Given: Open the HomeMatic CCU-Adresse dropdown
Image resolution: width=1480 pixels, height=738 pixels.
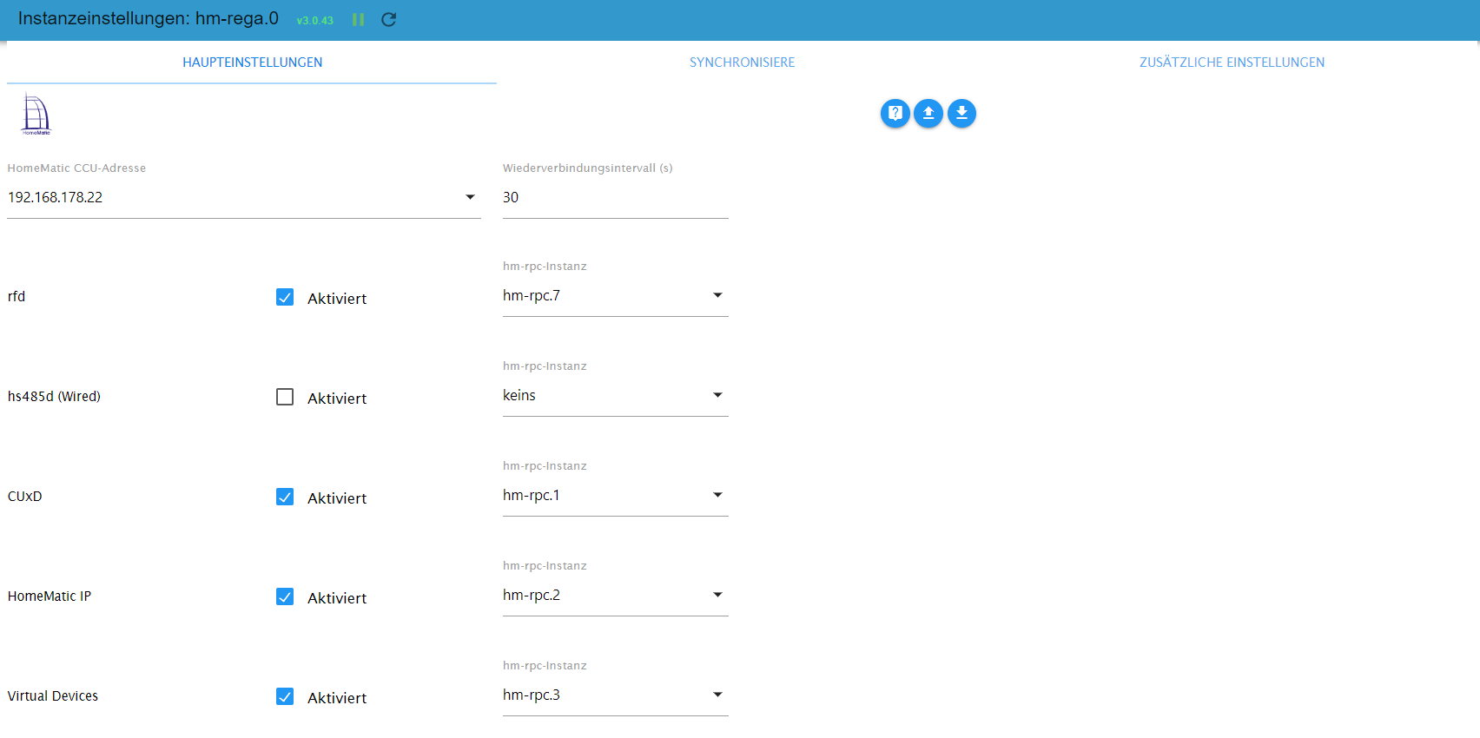Looking at the screenshot, I should coord(244,198).
